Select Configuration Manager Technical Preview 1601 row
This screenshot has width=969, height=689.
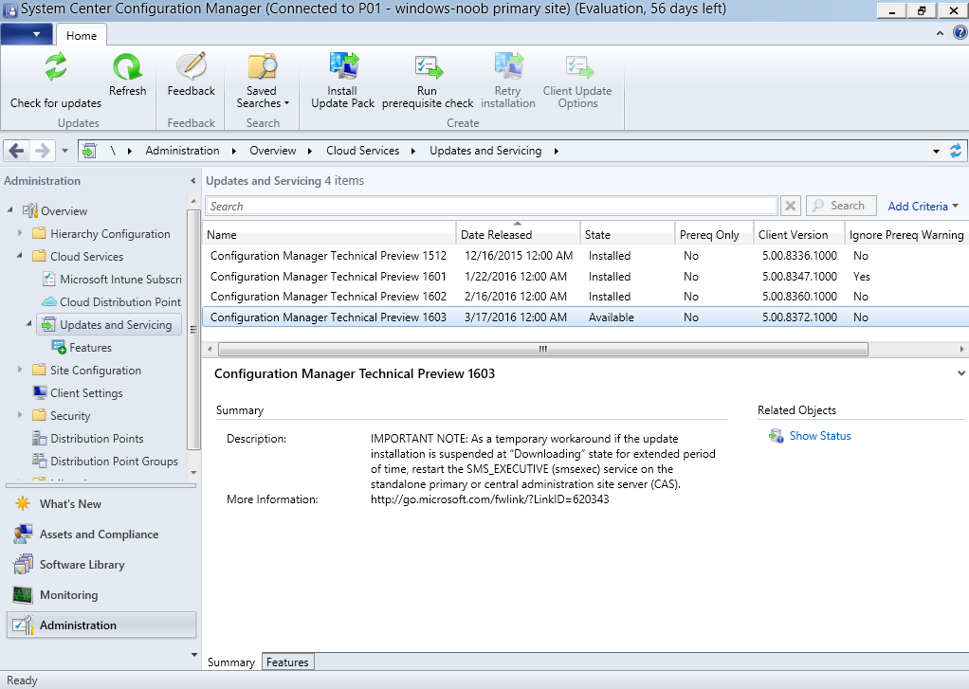pos(585,276)
